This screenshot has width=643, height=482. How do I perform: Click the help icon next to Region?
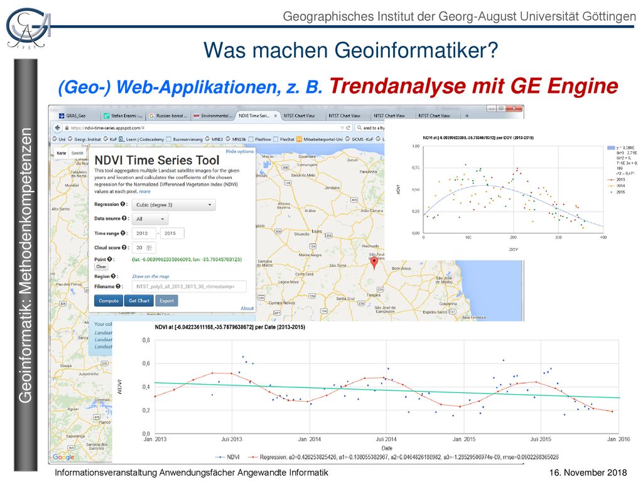(113, 276)
